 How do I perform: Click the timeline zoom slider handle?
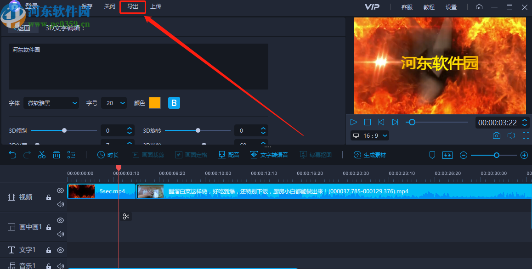[x=496, y=155]
